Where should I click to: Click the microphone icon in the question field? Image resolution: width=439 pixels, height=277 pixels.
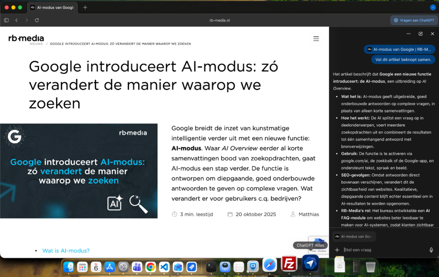[431, 250]
